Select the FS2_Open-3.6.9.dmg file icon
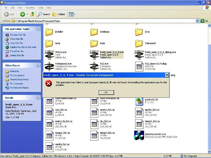Viewport: 211px width, 158px height. point(139,66)
